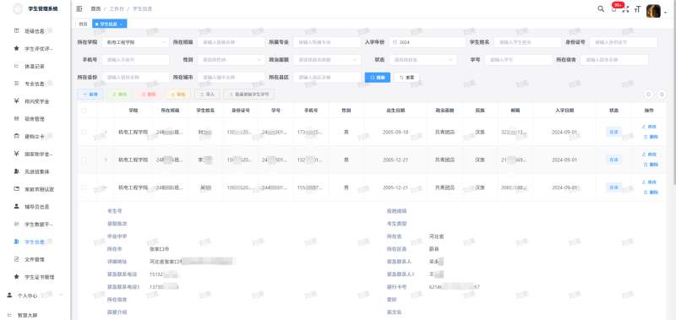Click the 批量更新学生学号 button

pyautogui.click(x=248, y=95)
